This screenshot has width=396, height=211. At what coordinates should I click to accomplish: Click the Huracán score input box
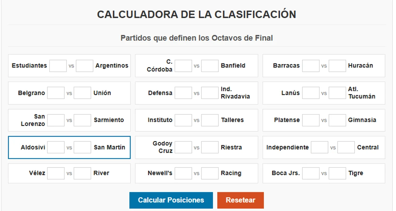coord(337,66)
